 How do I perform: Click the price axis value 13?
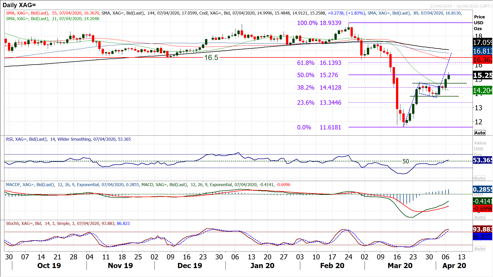pos(478,108)
